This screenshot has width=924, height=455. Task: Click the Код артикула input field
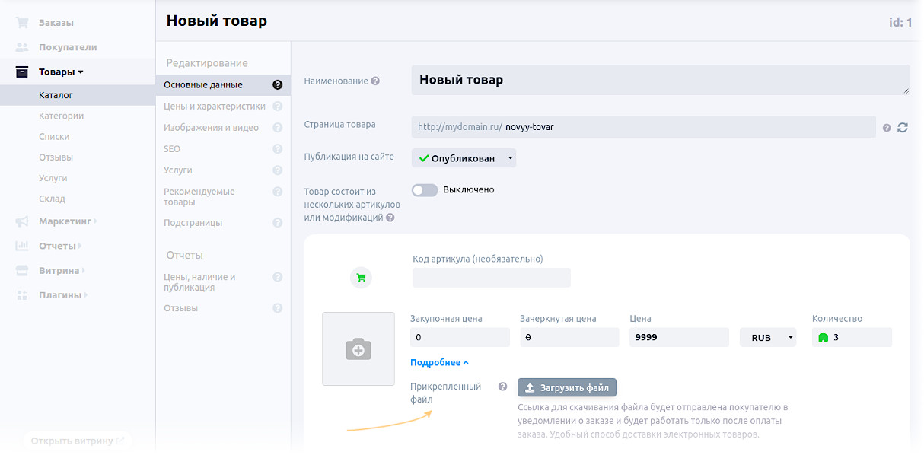(x=491, y=278)
